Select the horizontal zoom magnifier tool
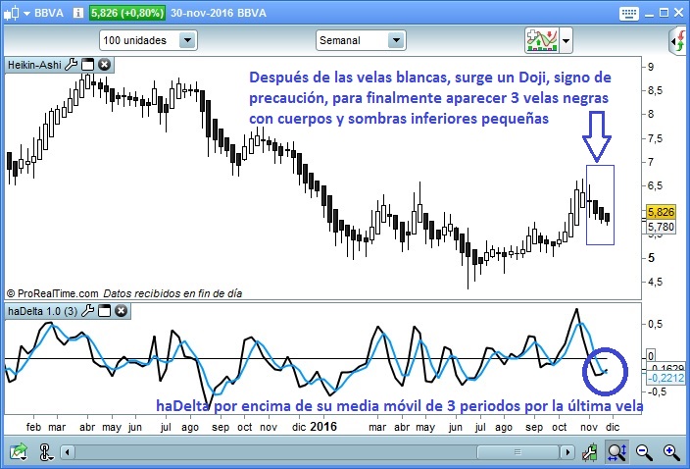Screen dimensions: 690x469 pos(616,451)
